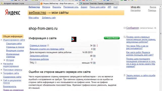Click the green Яндекс.Виджет button
This screenshot has height=91, width=162.
[112, 38]
